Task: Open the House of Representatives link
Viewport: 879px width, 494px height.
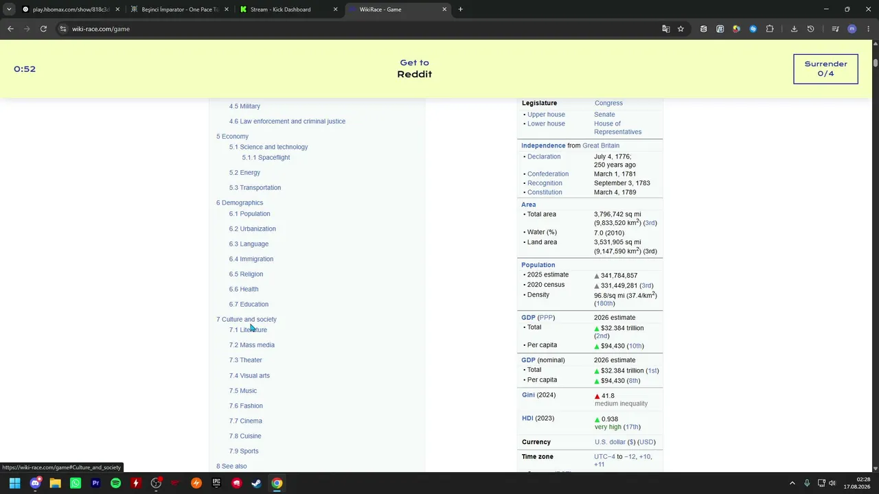Action: [x=617, y=128]
